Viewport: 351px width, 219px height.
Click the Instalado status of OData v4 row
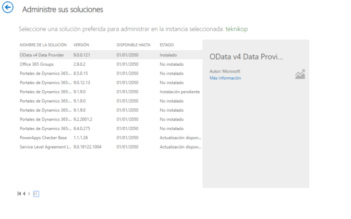pos(168,55)
